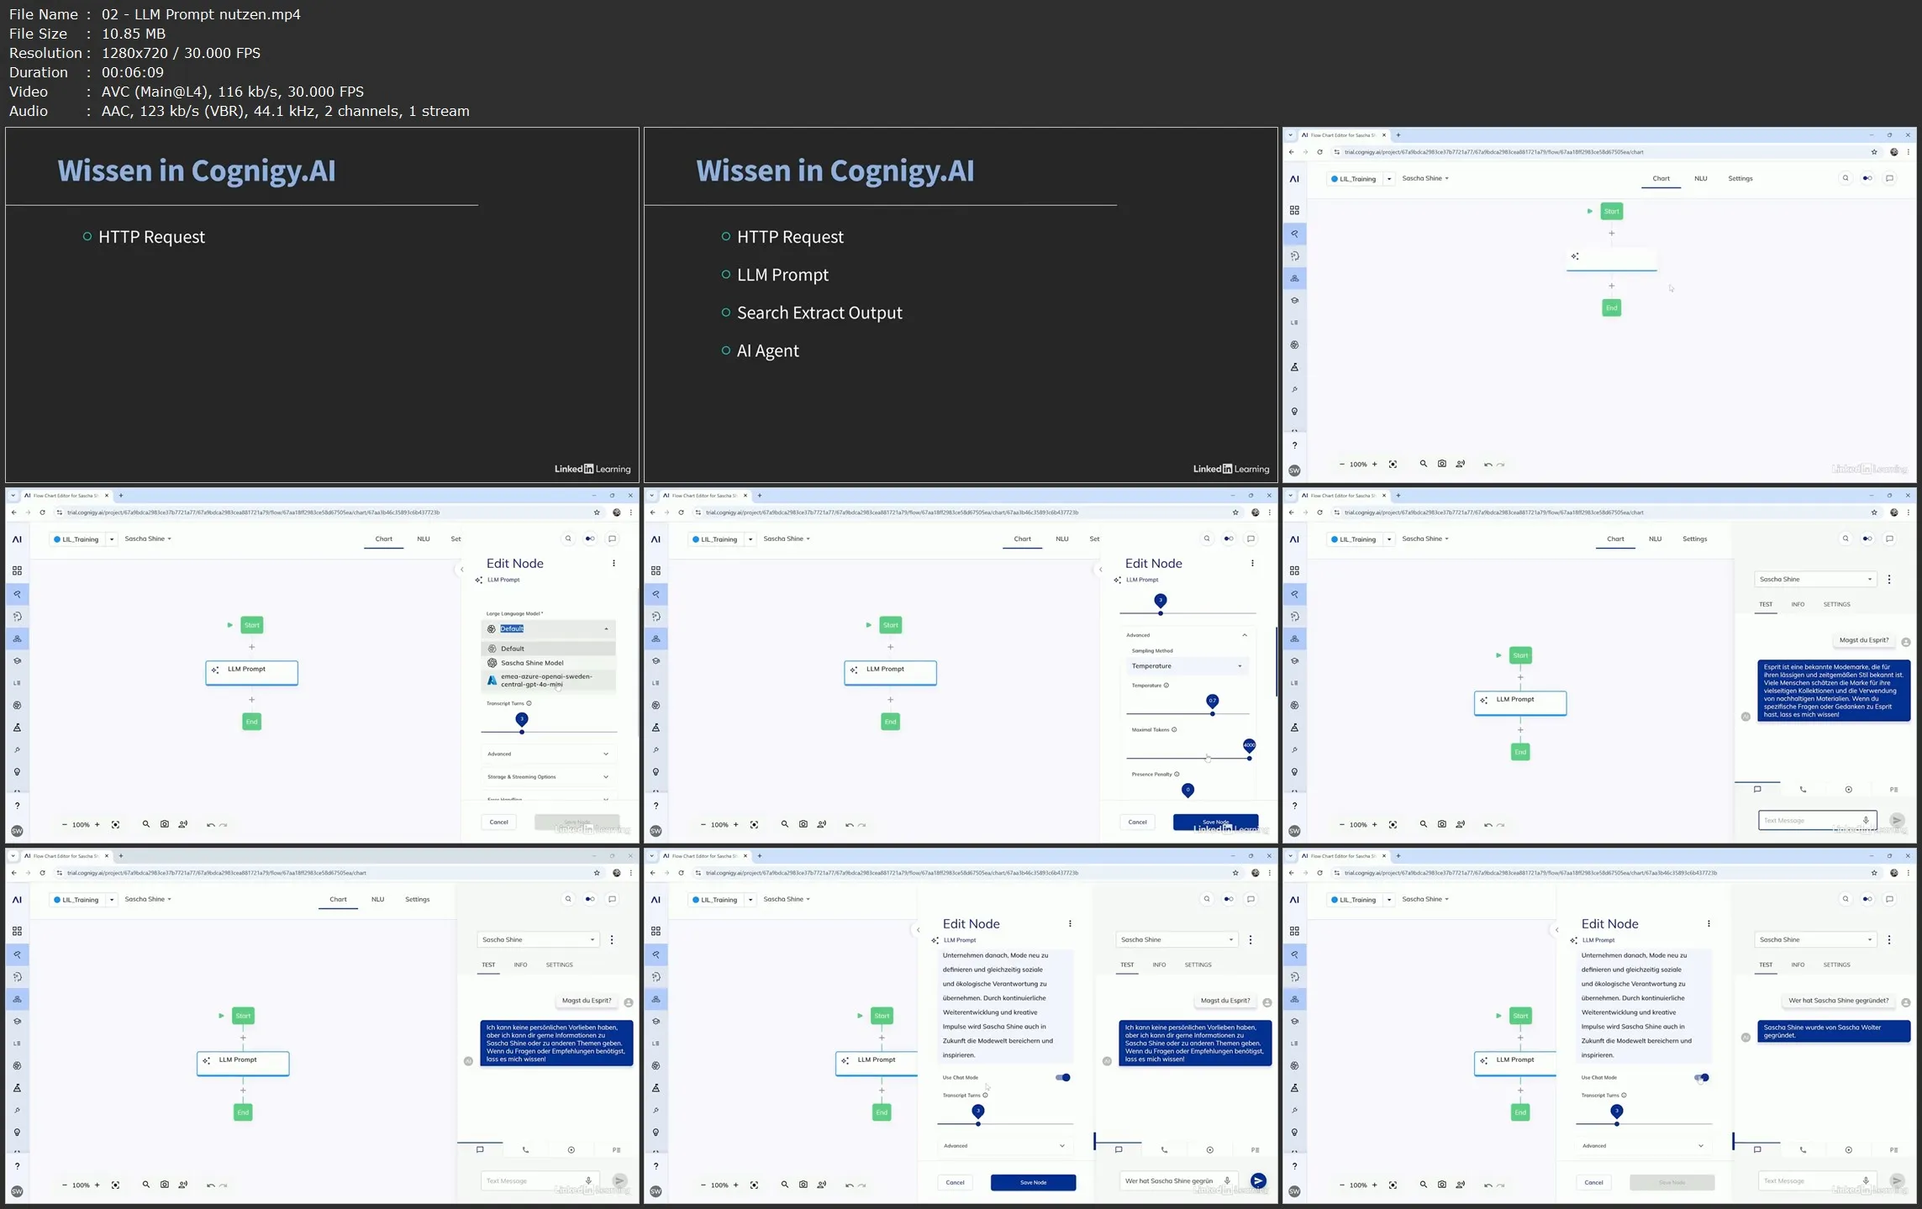The height and width of the screenshot is (1209, 1922).
Task: Click the blue send arrow next to 'Wer hat Sascha Shine gegrün'
Action: point(1258,1181)
